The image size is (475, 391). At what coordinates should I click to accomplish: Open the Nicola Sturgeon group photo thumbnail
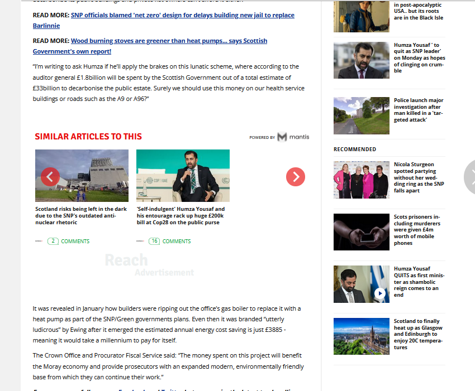coord(362,180)
